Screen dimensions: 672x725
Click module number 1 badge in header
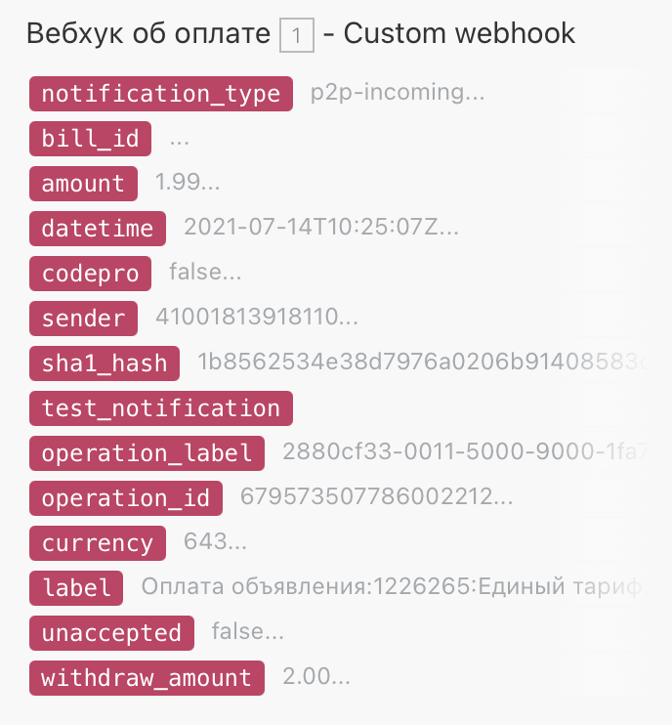click(297, 35)
